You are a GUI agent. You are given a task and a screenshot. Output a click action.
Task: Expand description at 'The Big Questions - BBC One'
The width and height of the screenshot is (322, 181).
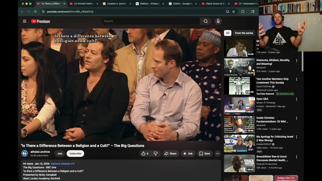pos(39,167)
